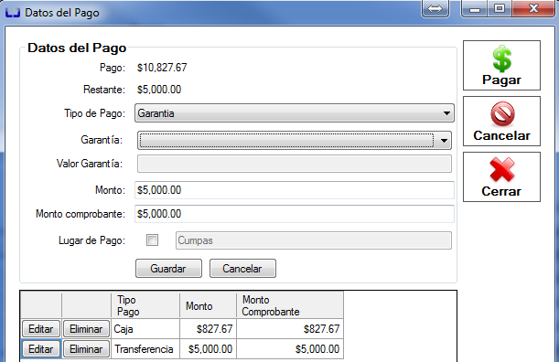Image resolution: width=559 pixels, height=362 pixels.
Task: Click the $5,000.00 Monto cell in Transferencia row
Action: coord(209,349)
